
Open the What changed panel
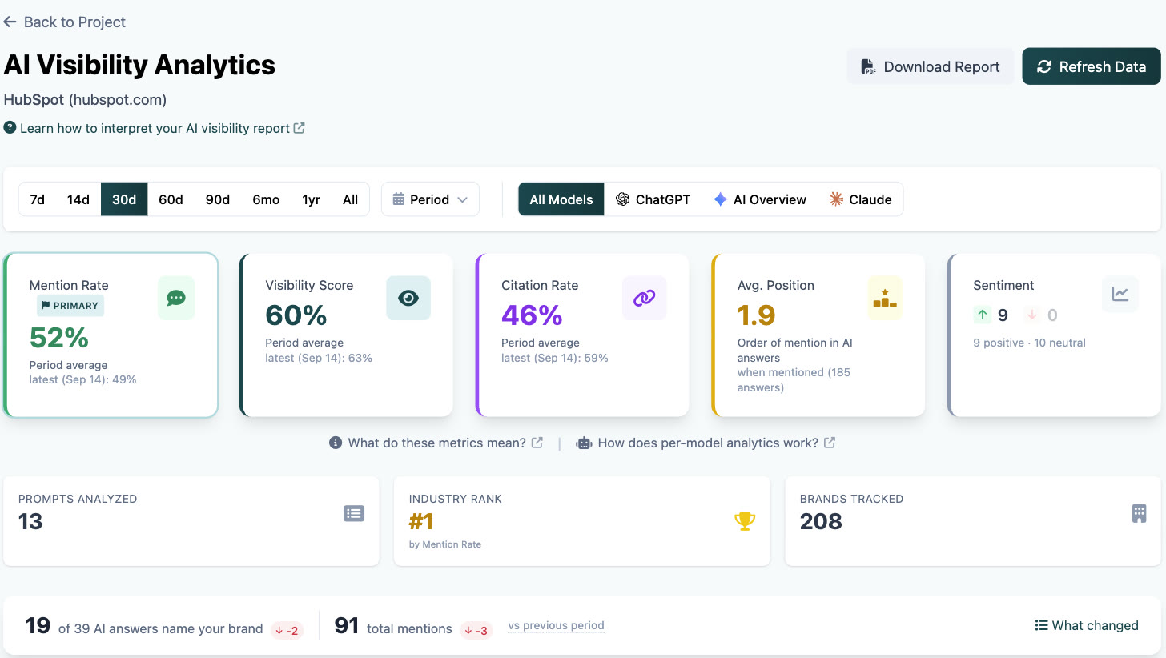pyautogui.click(x=1087, y=626)
